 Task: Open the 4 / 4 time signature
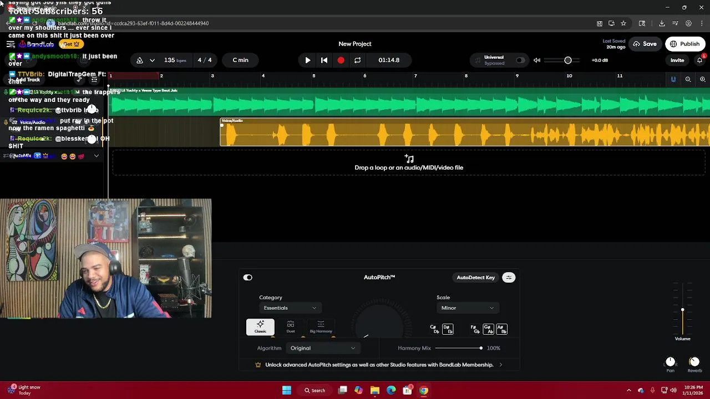coord(205,60)
